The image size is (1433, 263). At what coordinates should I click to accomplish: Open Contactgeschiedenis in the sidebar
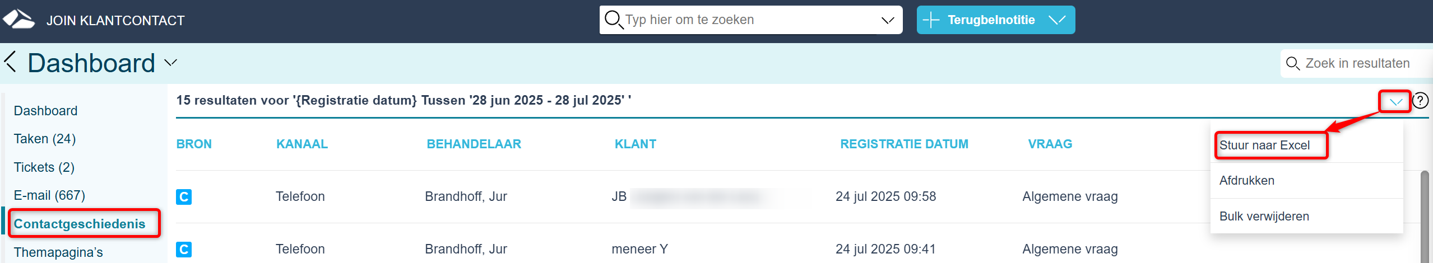(x=80, y=224)
